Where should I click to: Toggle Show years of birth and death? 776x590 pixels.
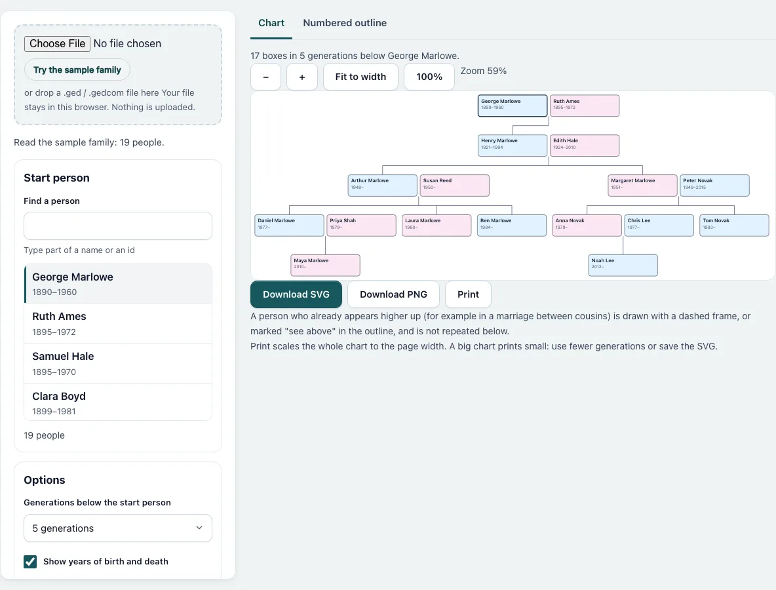[30, 561]
